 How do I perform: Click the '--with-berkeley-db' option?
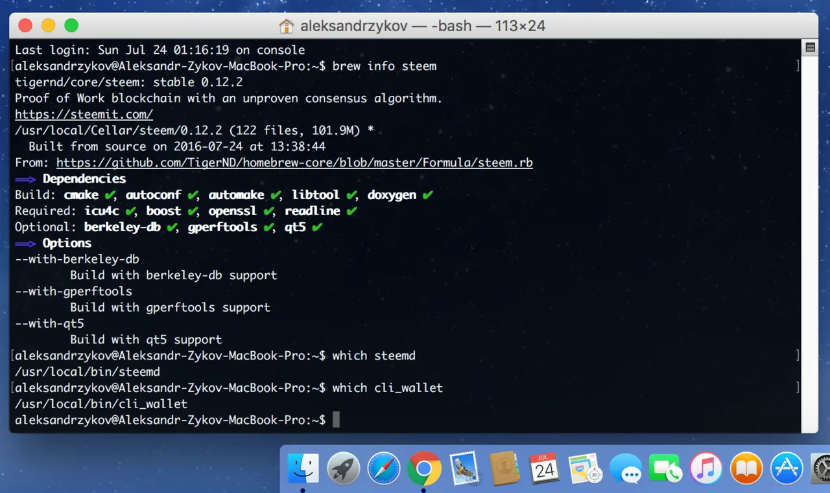click(77, 259)
